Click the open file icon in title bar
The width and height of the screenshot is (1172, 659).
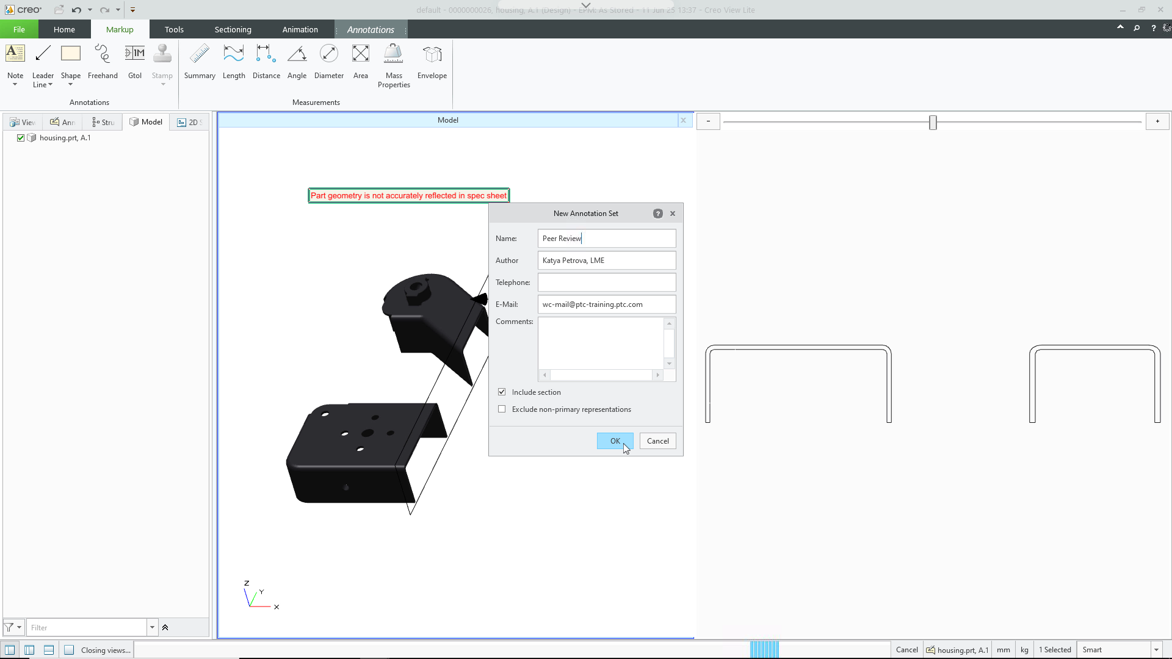[59, 10]
